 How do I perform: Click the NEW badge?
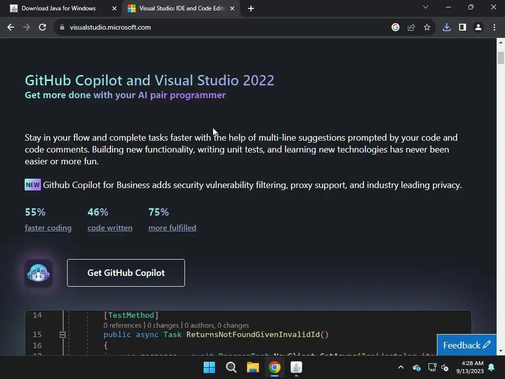[33, 185]
